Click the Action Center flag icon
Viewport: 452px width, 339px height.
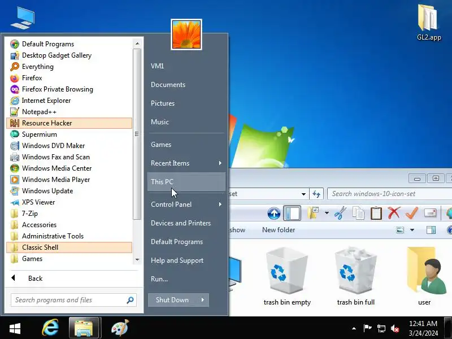(368, 328)
